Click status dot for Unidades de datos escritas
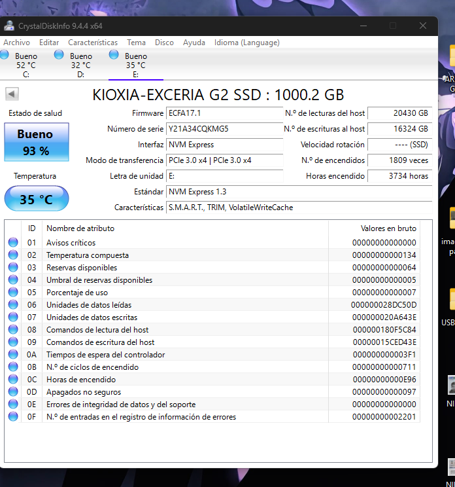 click(13, 317)
